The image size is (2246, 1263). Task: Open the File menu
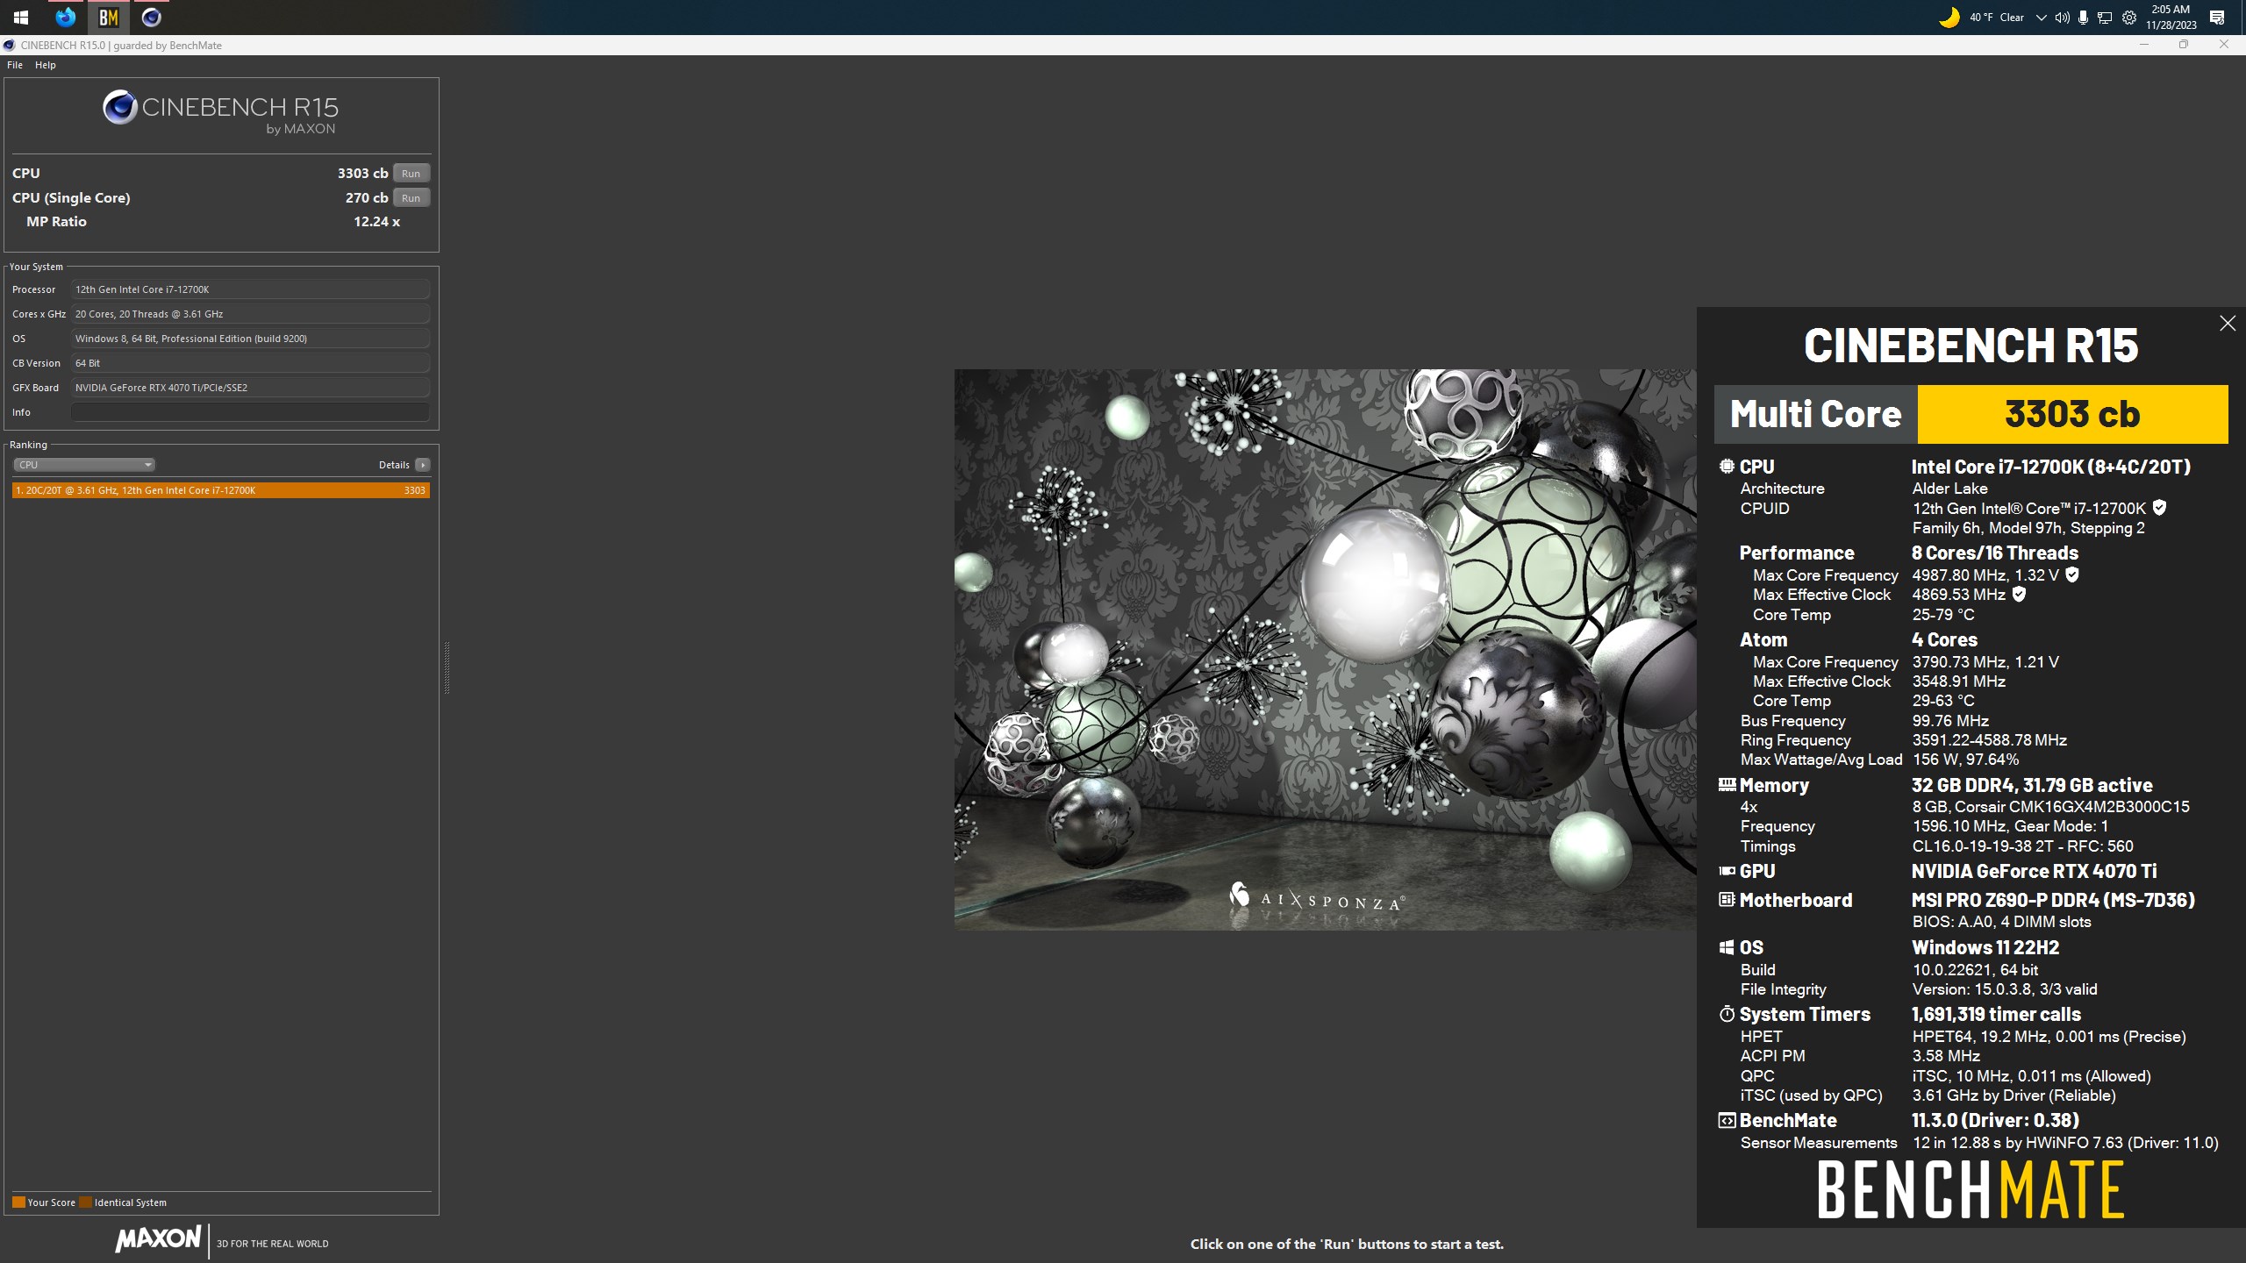pyautogui.click(x=15, y=65)
